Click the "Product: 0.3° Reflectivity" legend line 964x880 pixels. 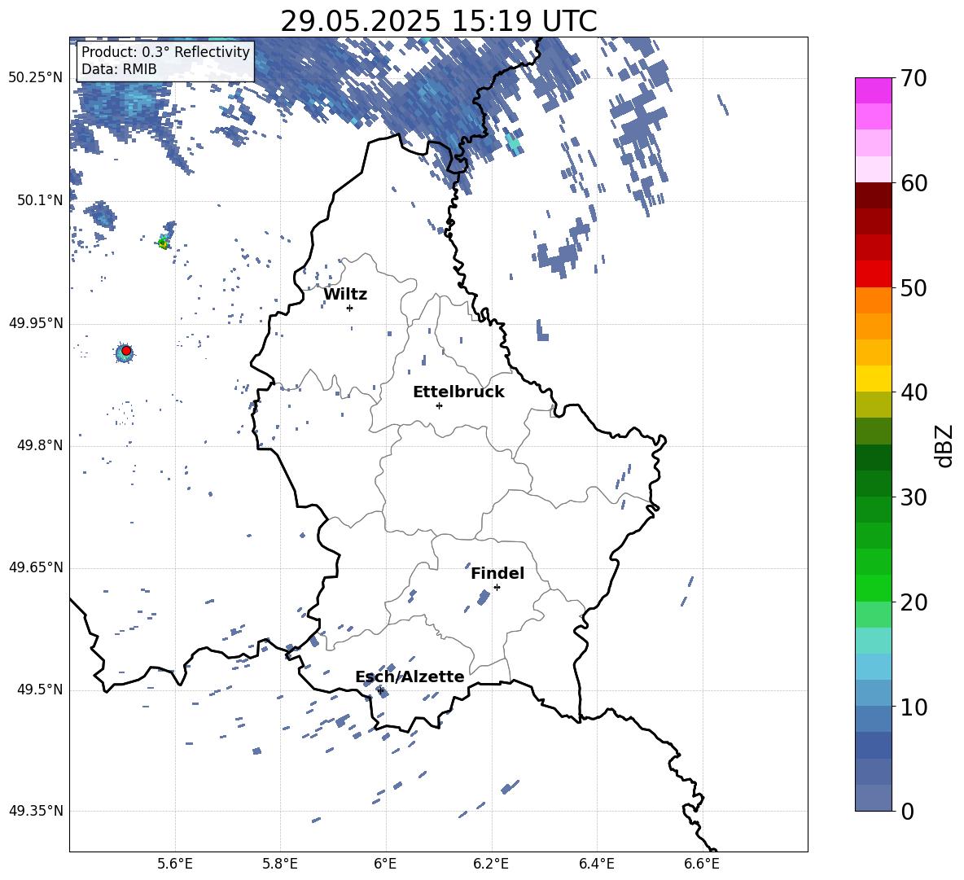[x=165, y=51]
